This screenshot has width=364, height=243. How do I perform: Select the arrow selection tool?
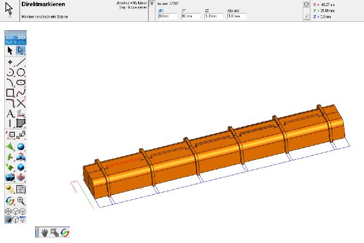9,50
